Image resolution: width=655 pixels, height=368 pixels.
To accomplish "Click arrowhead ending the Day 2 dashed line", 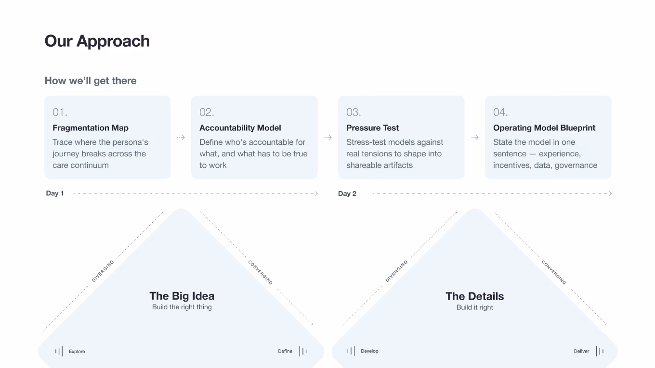I will tap(610, 193).
